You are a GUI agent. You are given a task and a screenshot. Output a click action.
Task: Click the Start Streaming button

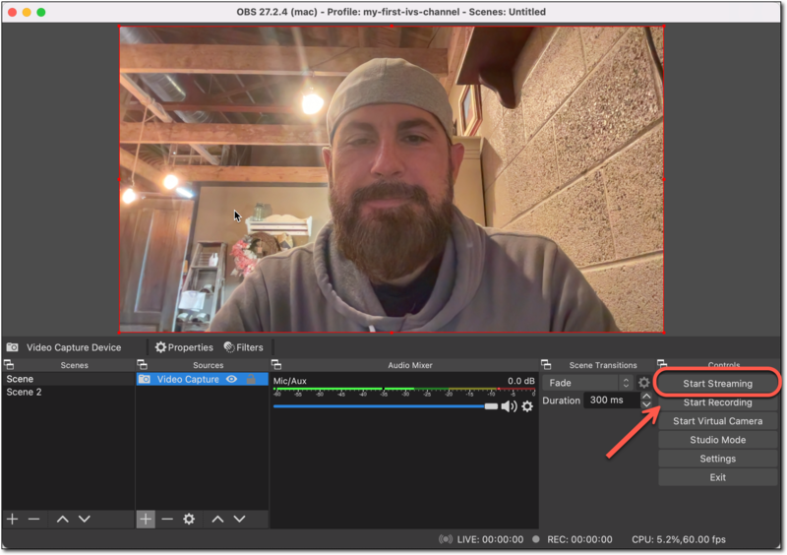click(717, 383)
